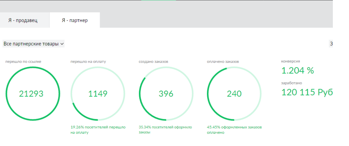
Task: Click the 240 paid orders circle
Action: point(234,94)
